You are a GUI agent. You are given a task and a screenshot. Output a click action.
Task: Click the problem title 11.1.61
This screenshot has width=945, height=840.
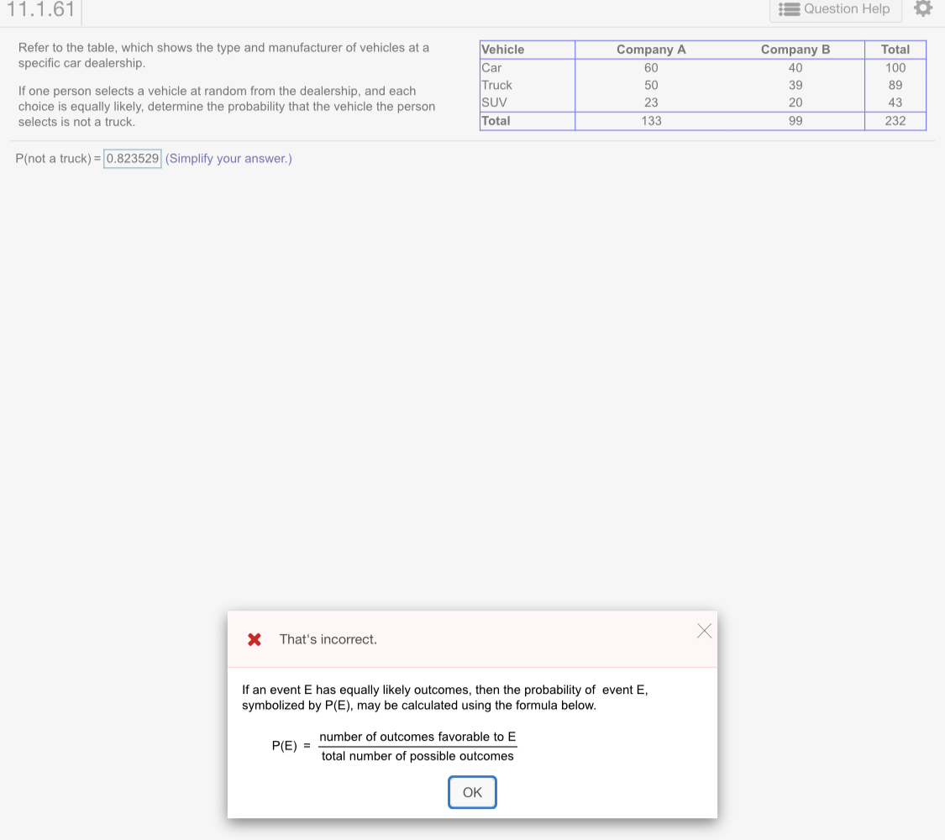(39, 11)
